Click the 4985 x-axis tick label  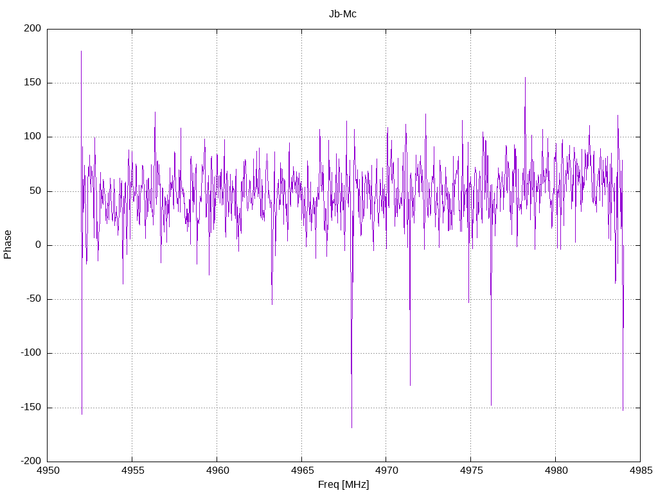point(641,471)
